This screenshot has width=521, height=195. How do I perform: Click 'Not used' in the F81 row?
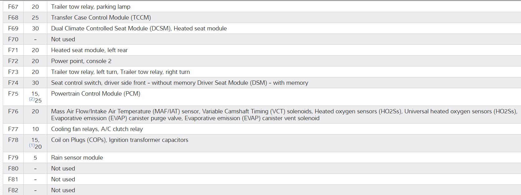pyautogui.click(x=63, y=179)
